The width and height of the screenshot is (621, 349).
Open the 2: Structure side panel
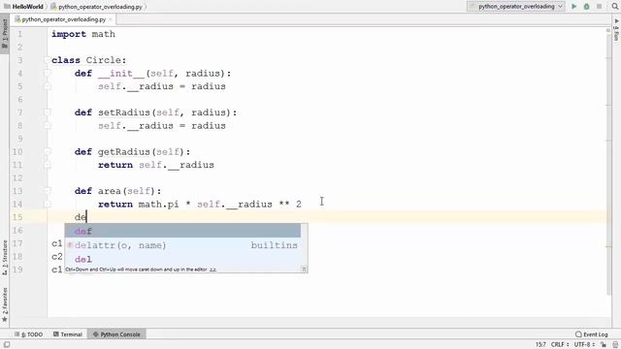pos(5,258)
